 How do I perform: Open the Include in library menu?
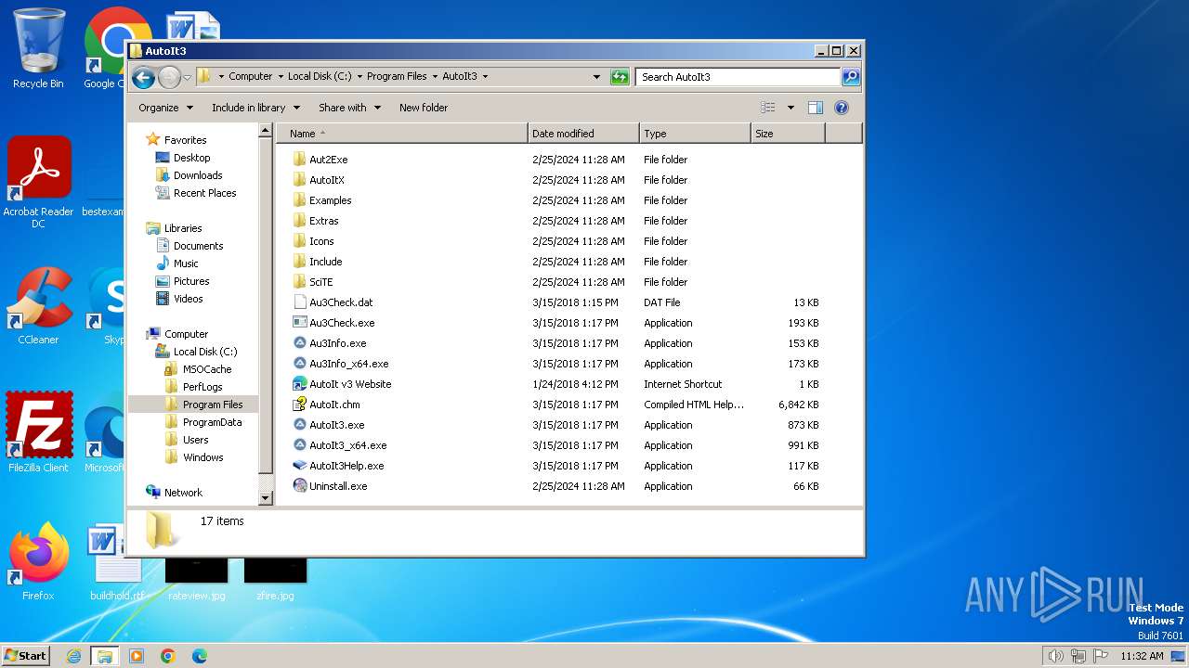[x=255, y=108]
